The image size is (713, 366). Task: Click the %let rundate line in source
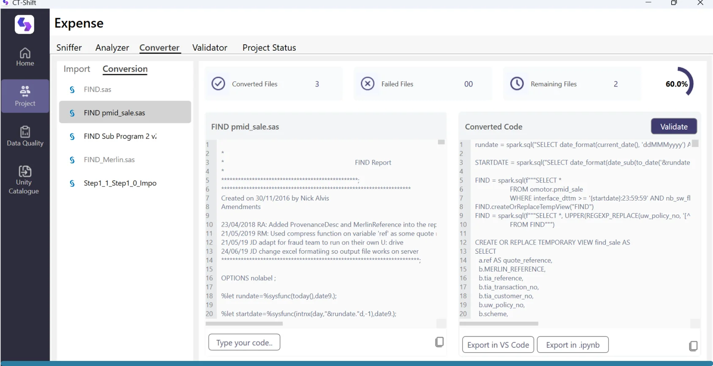279,296
